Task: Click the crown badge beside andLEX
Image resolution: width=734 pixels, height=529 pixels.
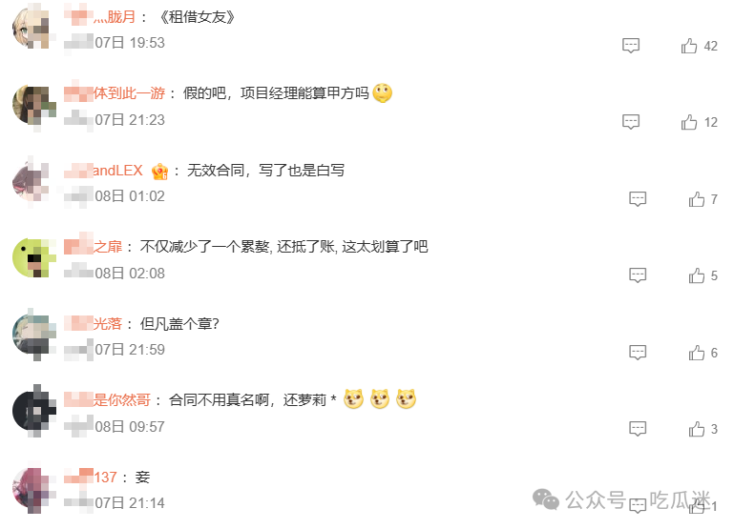Action: 159,172
